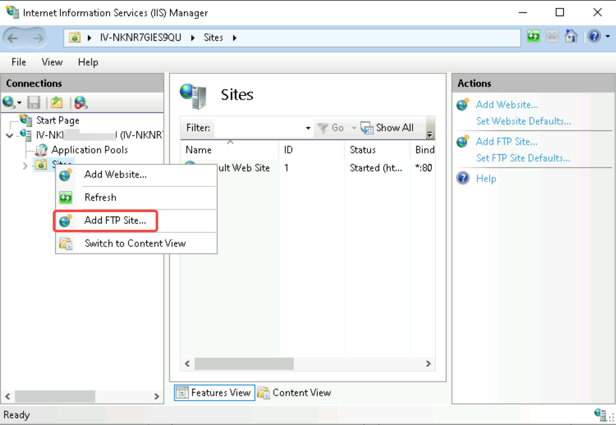Click the IIS Manager title bar icon
The width and height of the screenshot is (616, 425).
[x=13, y=12]
